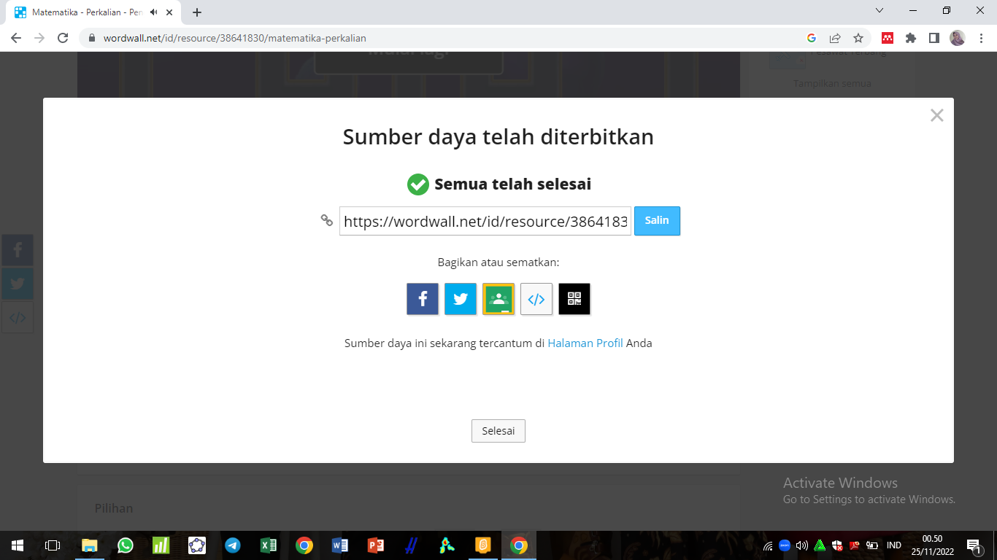Close the published dialog with the X
This screenshot has height=560, width=997.
937,115
